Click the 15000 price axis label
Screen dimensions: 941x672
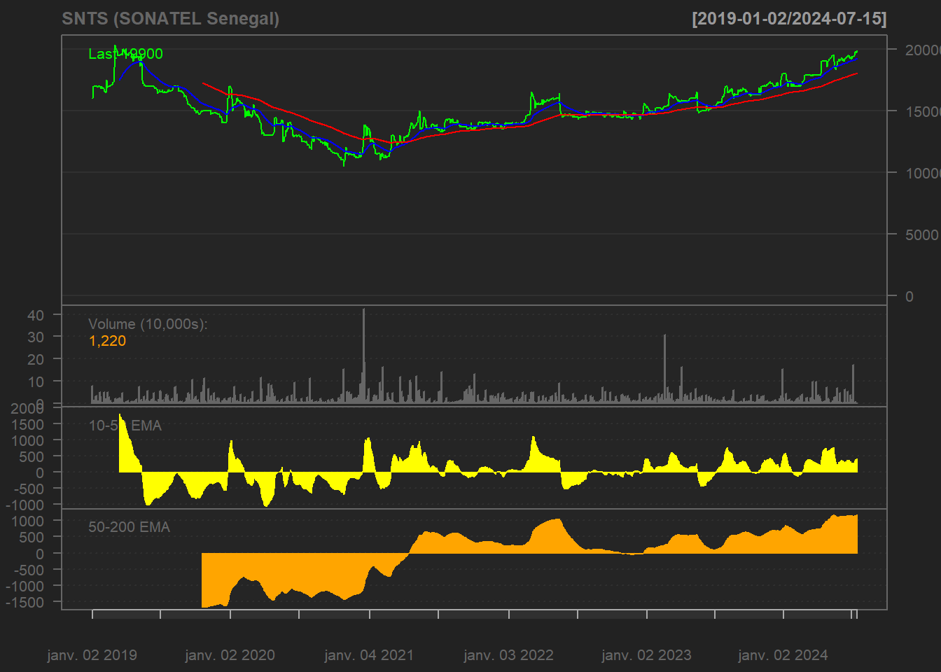point(922,111)
